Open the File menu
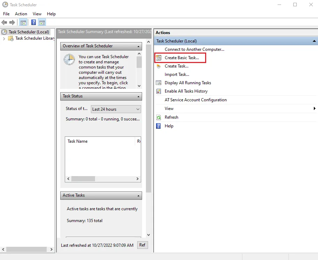This screenshot has width=318, height=260. (x=6, y=14)
